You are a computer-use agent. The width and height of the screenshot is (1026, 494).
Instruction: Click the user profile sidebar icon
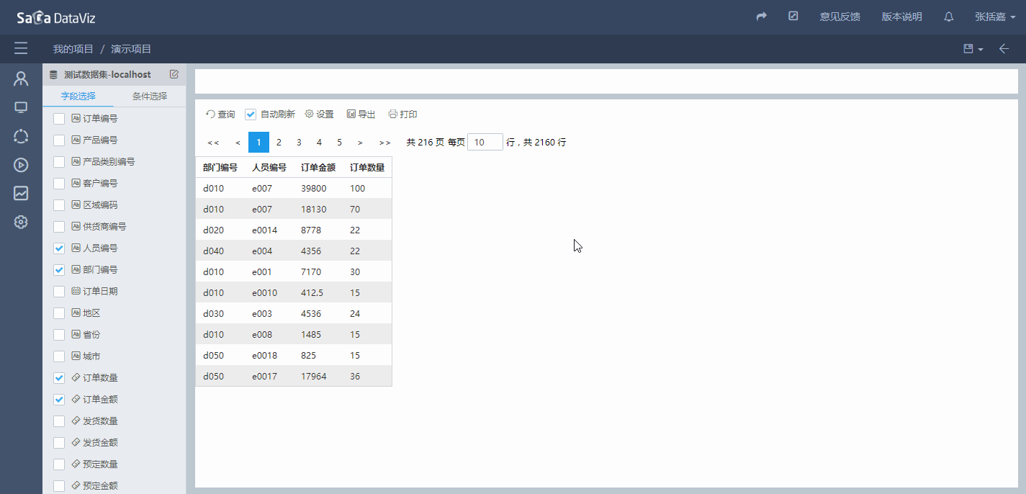[21, 78]
